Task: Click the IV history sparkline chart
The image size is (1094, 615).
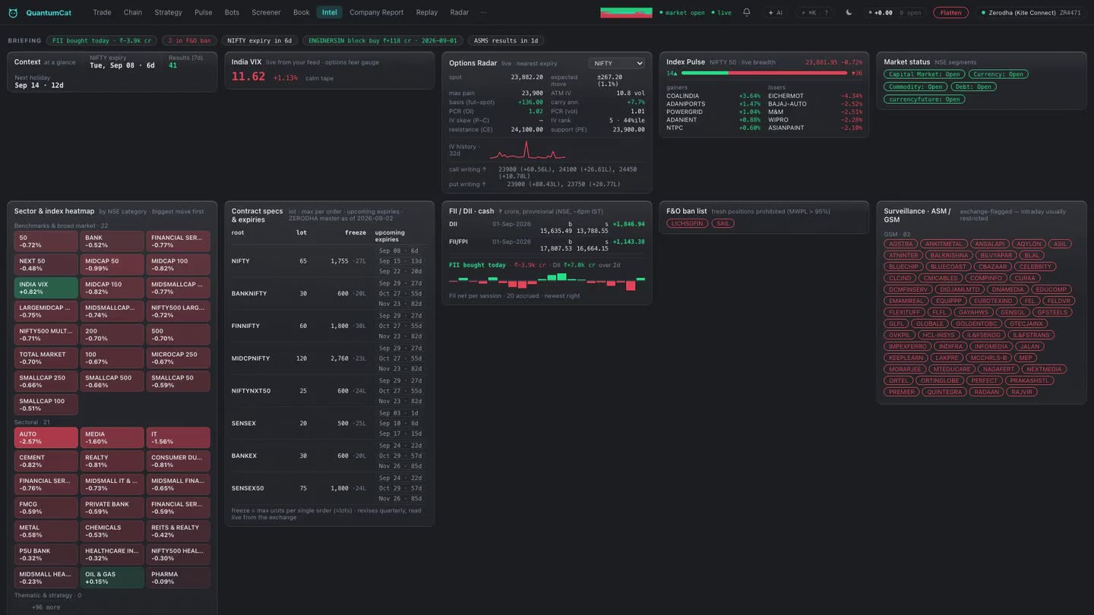Action: click(526, 150)
